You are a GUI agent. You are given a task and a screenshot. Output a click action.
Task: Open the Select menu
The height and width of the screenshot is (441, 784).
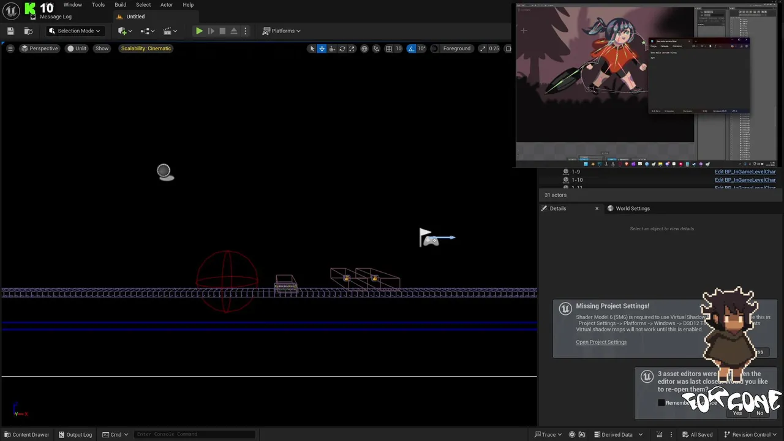(x=143, y=5)
